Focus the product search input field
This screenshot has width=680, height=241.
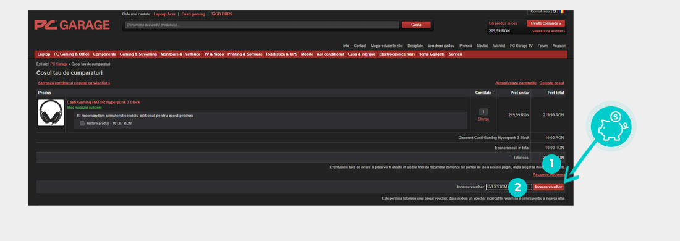[x=262, y=25]
